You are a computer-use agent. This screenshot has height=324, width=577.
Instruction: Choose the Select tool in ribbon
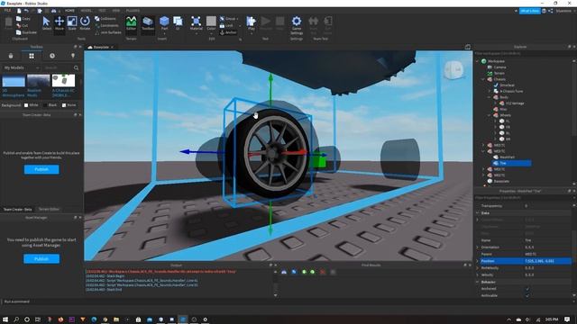coord(46,23)
